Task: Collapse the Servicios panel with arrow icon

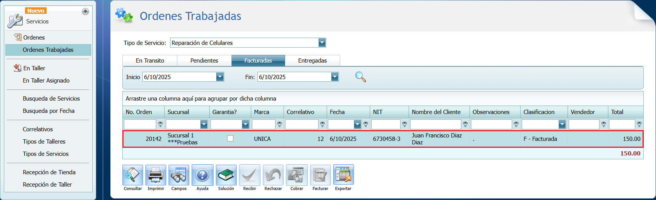Action: tap(85, 12)
